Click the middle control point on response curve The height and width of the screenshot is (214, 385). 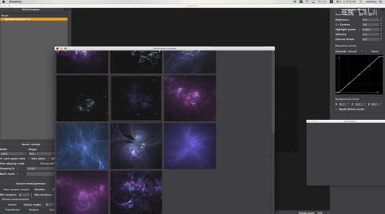click(359, 75)
